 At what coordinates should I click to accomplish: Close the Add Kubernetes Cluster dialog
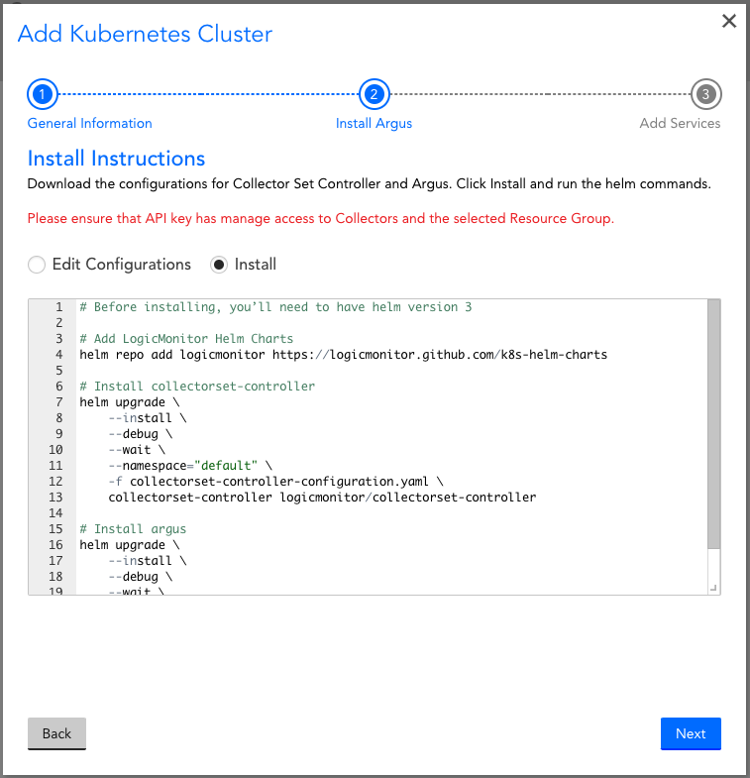coord(728,21)
